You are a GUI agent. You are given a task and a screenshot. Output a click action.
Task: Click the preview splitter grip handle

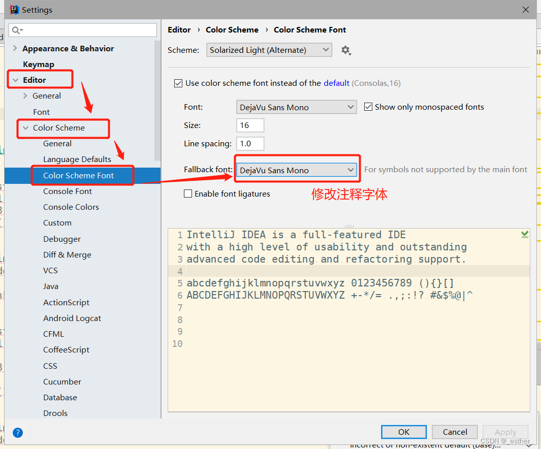(x=349, y=226)
